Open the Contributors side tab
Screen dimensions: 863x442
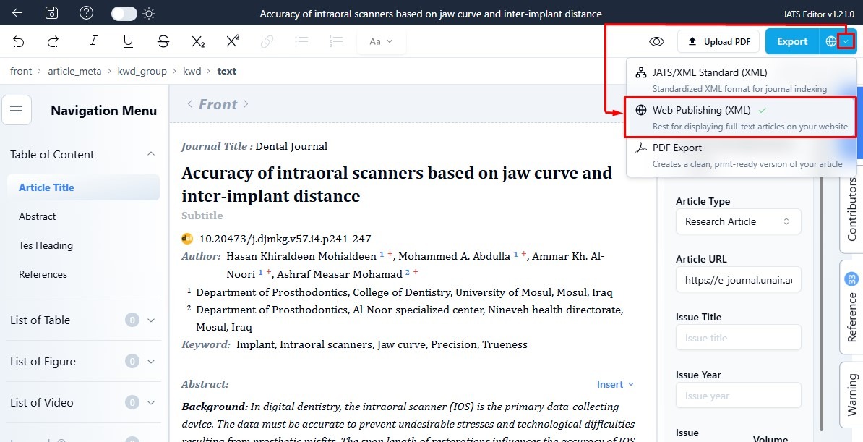pos(851,210)
